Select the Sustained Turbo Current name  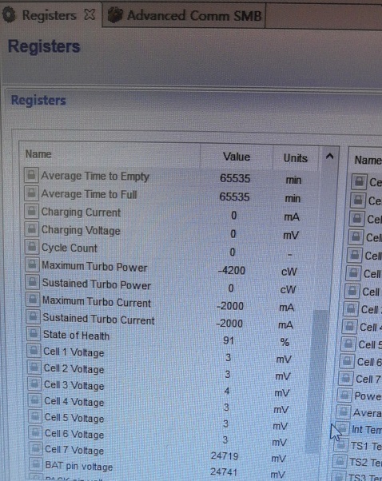tap(98, 319)
